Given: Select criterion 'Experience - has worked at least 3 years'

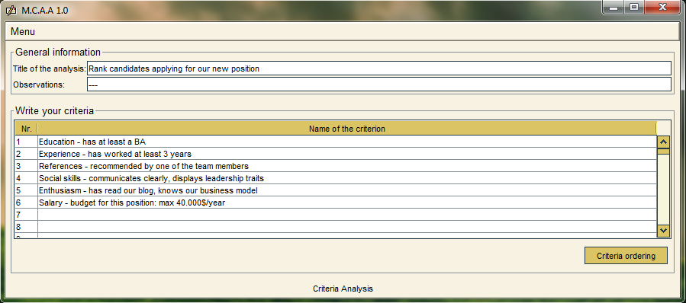Looking at the screenshot, I should (x=347, y=154).
